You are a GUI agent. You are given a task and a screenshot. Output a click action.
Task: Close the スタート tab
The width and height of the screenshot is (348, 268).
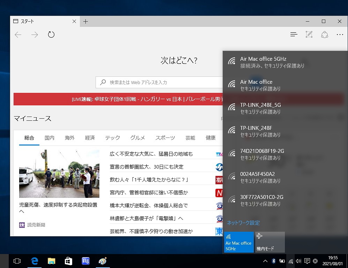(x=74, y=21)
